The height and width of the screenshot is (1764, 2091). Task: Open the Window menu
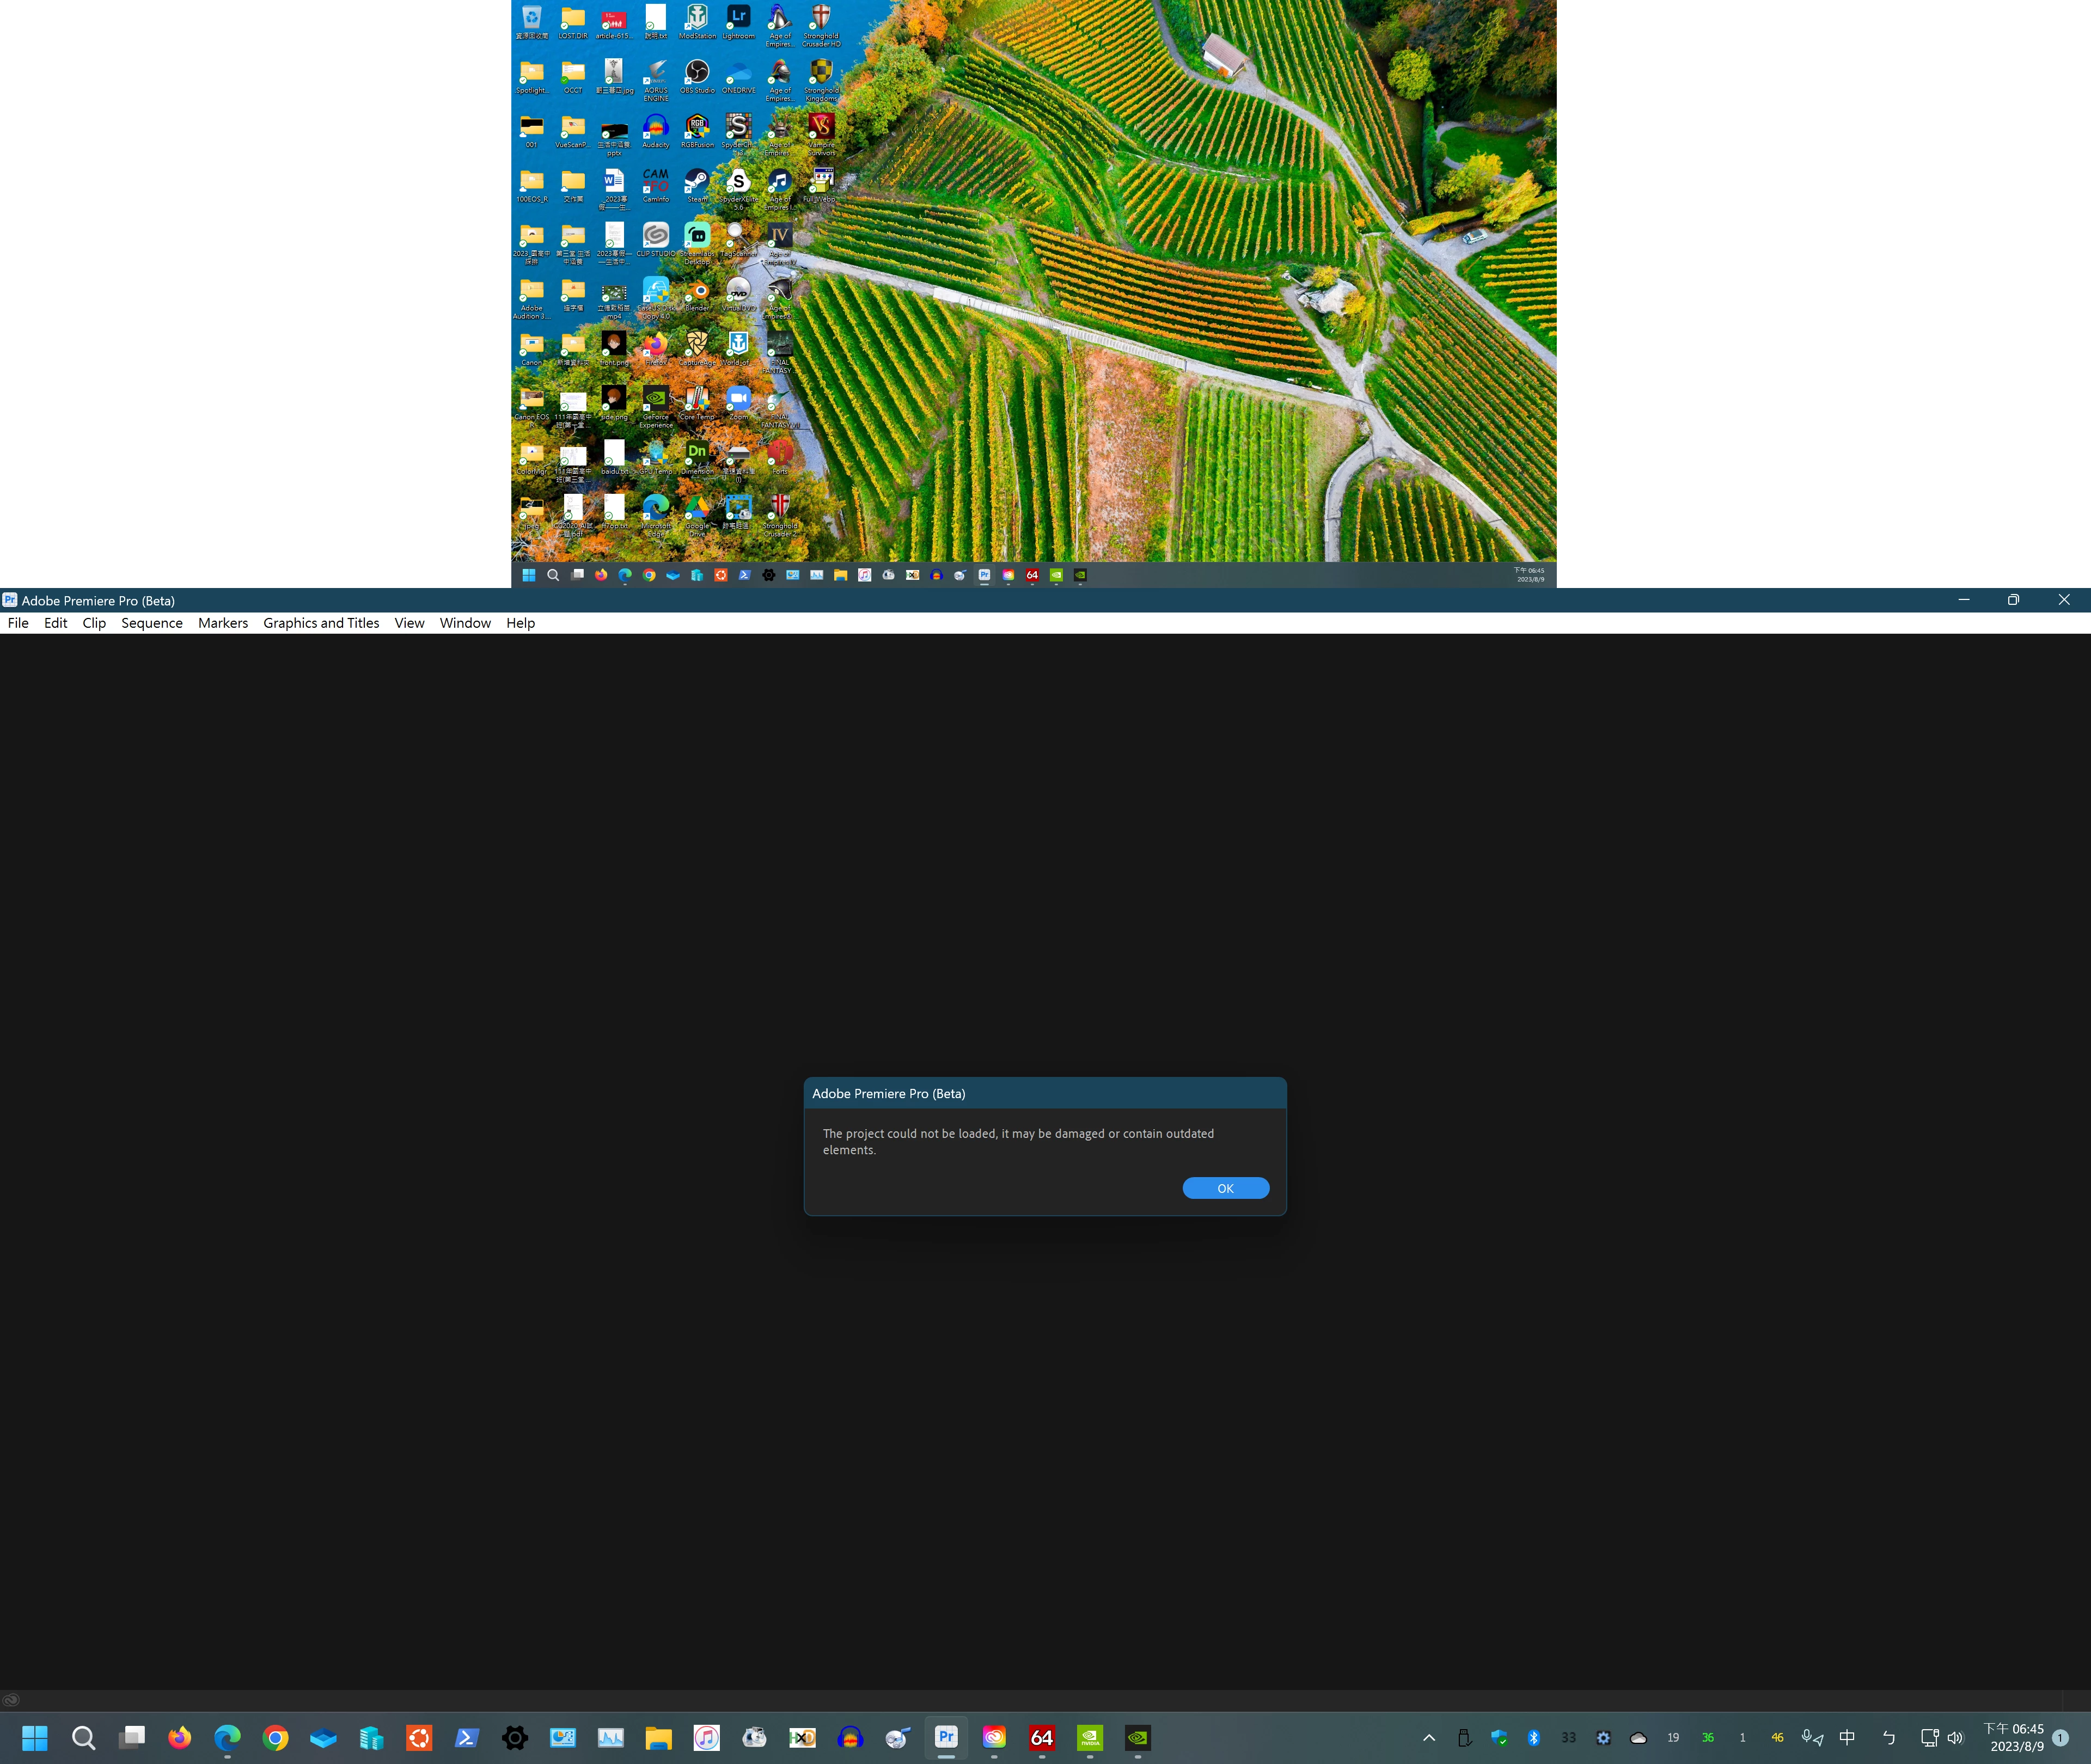(x=465, y=623)
